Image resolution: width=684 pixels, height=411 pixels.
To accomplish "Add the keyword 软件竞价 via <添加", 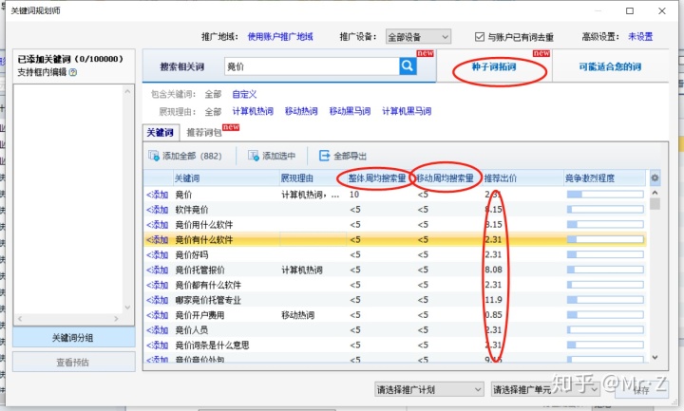I will pos(157,210).
